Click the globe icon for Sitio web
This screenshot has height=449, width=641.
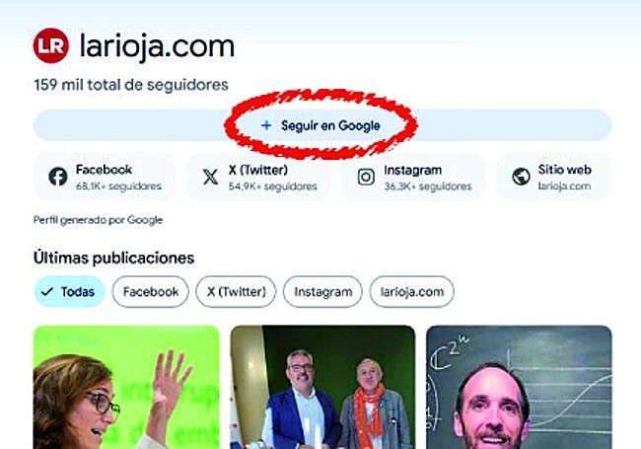(x=521, y=177)
